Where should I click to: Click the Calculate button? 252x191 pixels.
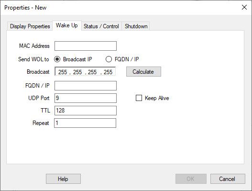click(x=143, y=72)
